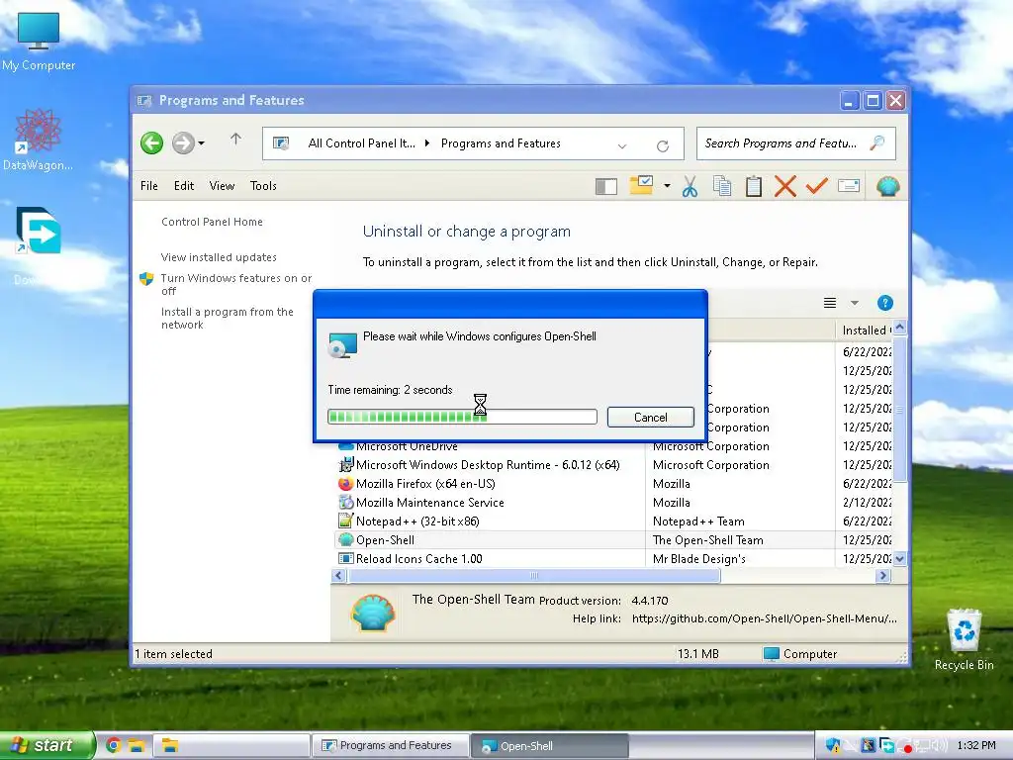
Task: Switch to Programs and Features taskbar button
Action: click(x=392, y=745)
